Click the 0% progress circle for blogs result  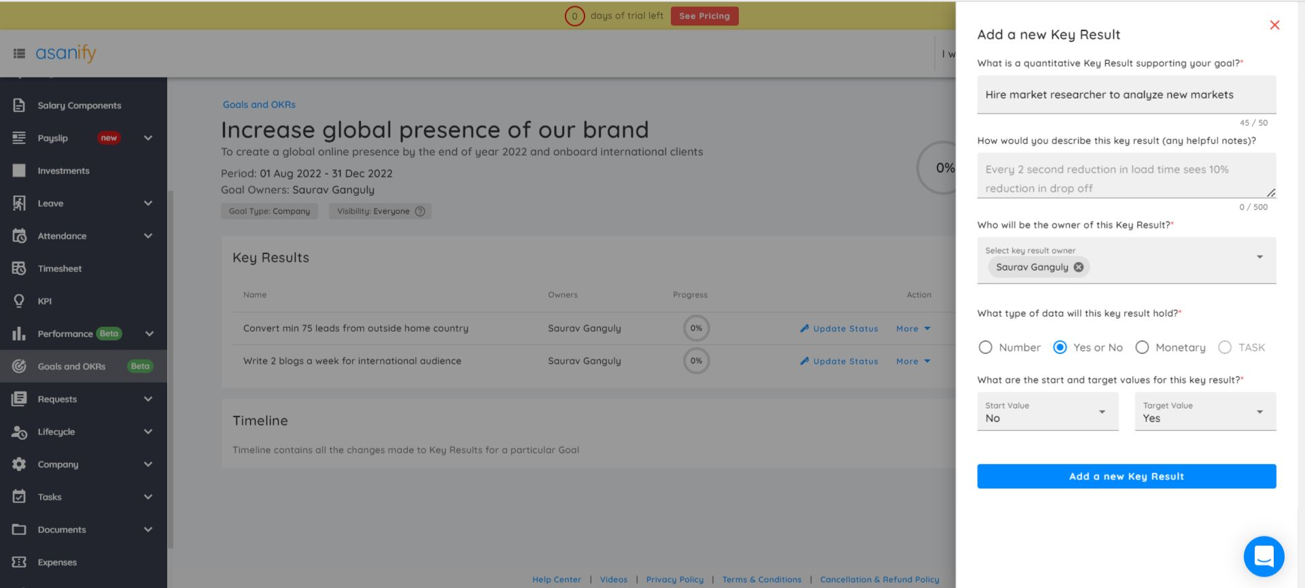point(696,361)
